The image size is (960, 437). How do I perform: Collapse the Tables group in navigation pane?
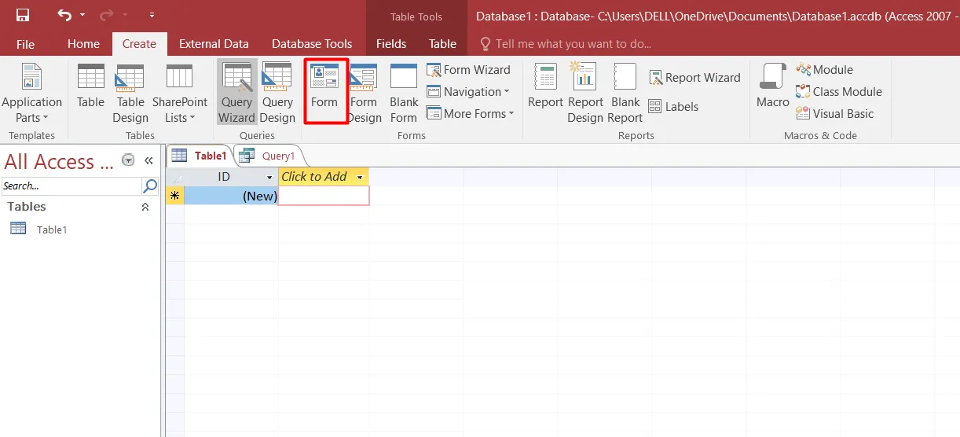(x=145, y=207)
